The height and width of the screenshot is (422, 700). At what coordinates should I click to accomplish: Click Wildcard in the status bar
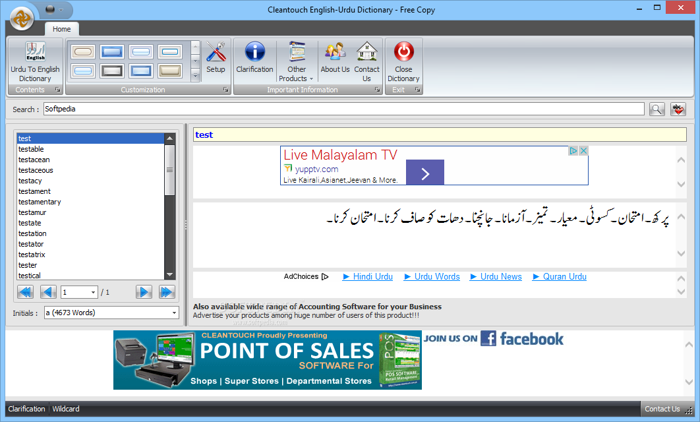pos(66,409)
